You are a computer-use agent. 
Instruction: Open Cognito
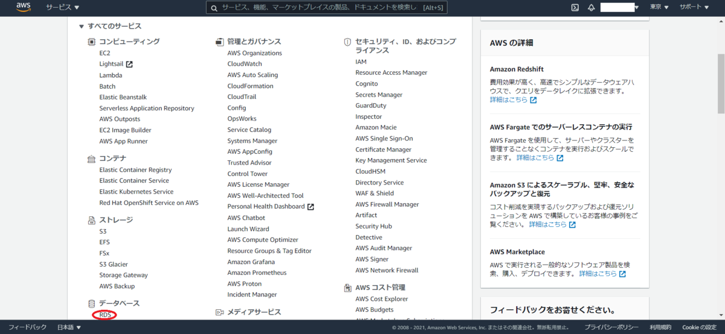point(367,84)
